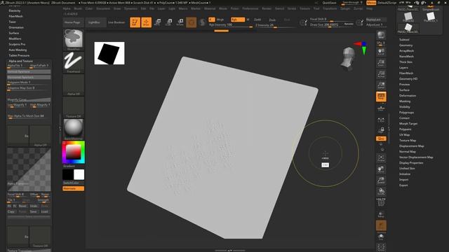Open the FreeHand stroke selector
This screenshot has height=252, width=449.
tap(74, 62)
